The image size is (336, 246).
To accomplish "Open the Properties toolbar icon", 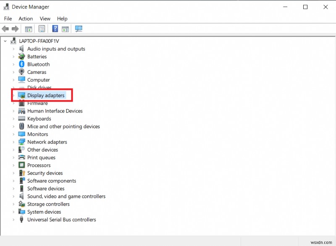I will click(42, 29).
